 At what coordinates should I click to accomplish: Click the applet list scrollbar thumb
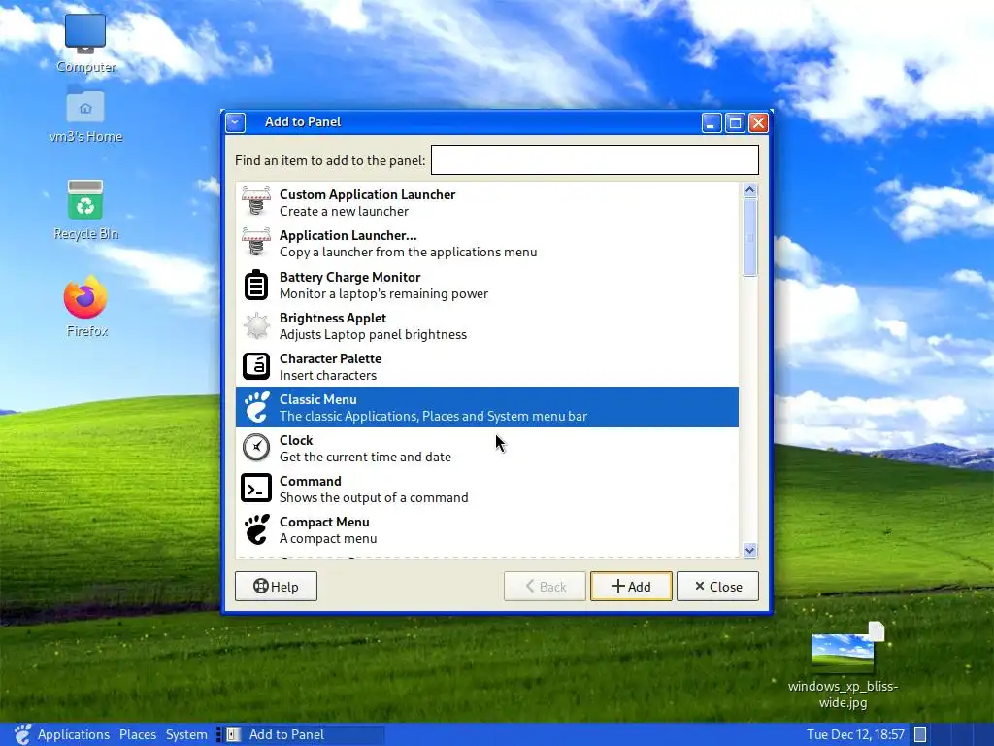[x=750, y=237]
